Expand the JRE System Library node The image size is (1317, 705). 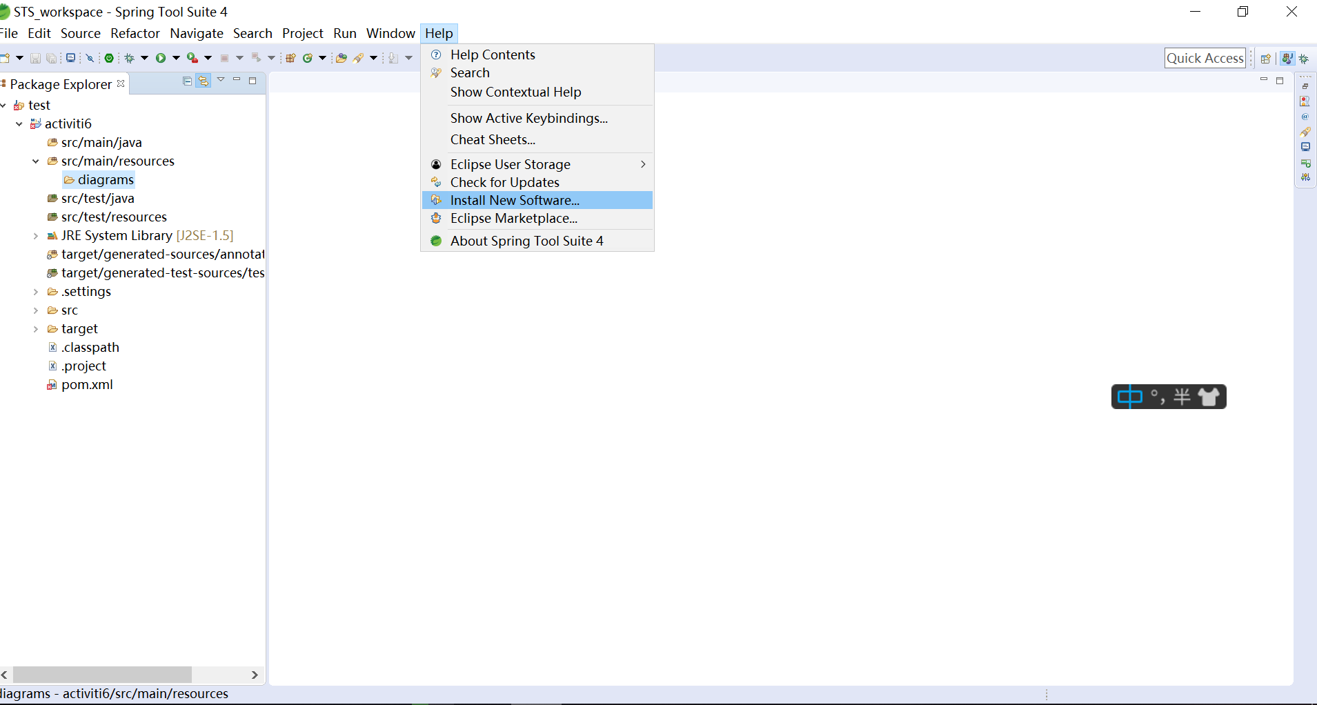click(x=36, y=236)
